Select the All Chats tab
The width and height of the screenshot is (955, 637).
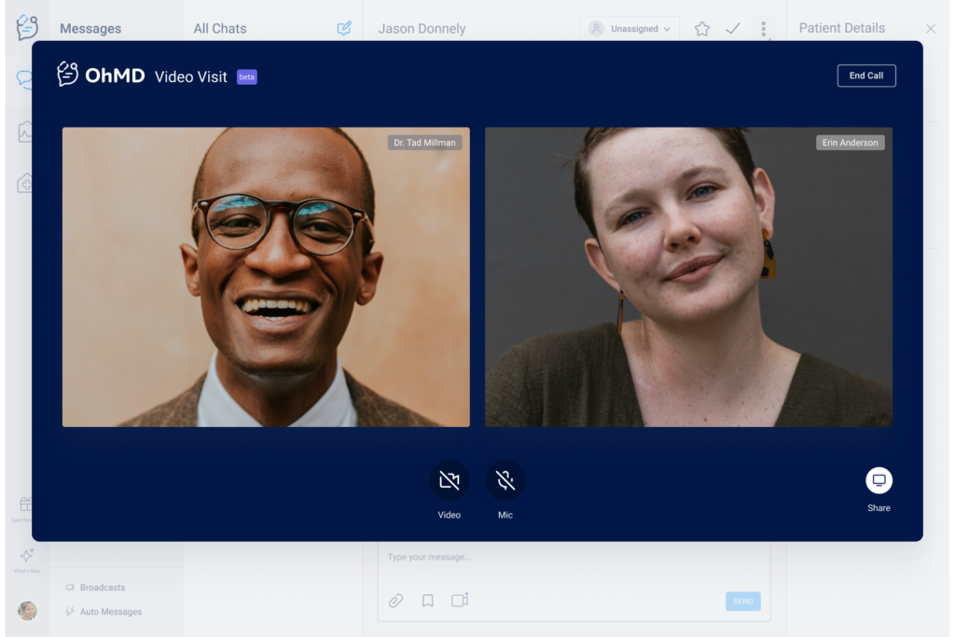tap(219, 28)
